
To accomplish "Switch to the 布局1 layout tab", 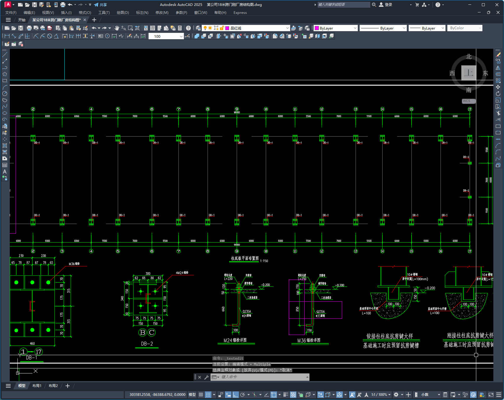I will [x=37, y=386].
